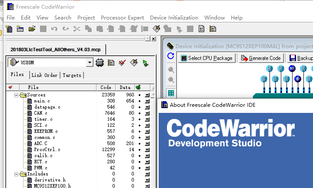Viewport: 313px width, 188px height.
Task: Collapse the Includes folder tree
Action: [x=17, y=174]
